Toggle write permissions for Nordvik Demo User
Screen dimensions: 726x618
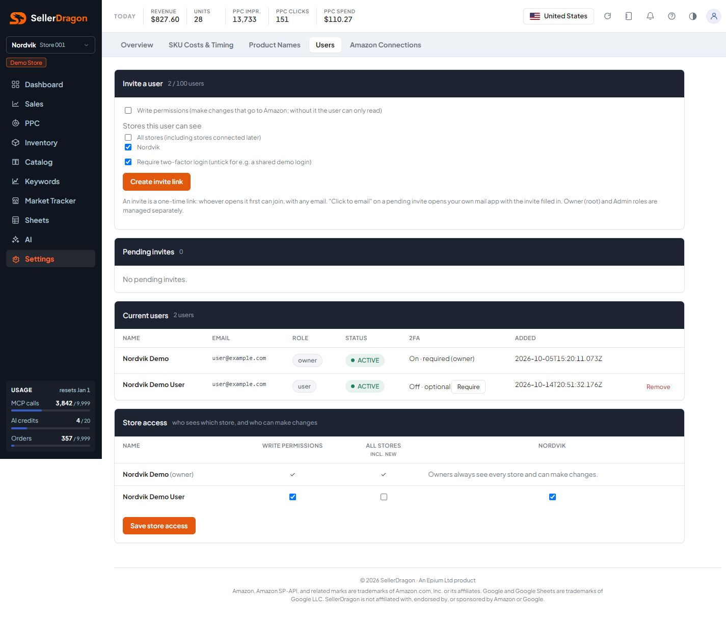292,497
